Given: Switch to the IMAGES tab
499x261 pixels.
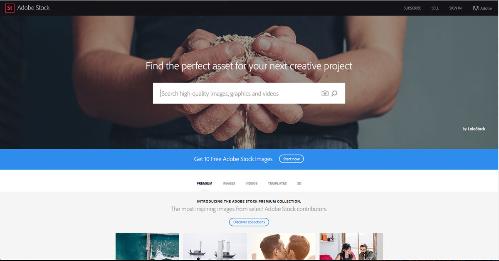Looking at the screenshot, I should click(229, 183).
